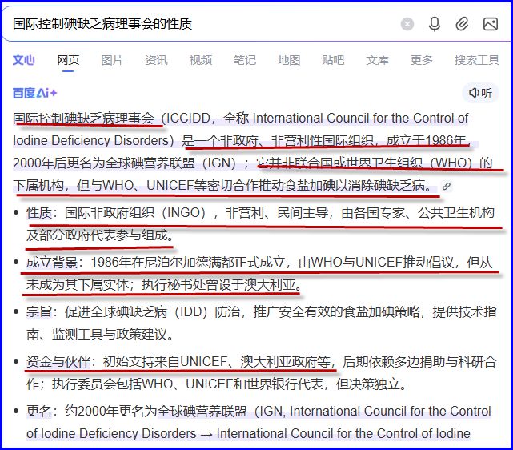
Task: Go to the 资讯 tab
Action: tap(156, 60)
